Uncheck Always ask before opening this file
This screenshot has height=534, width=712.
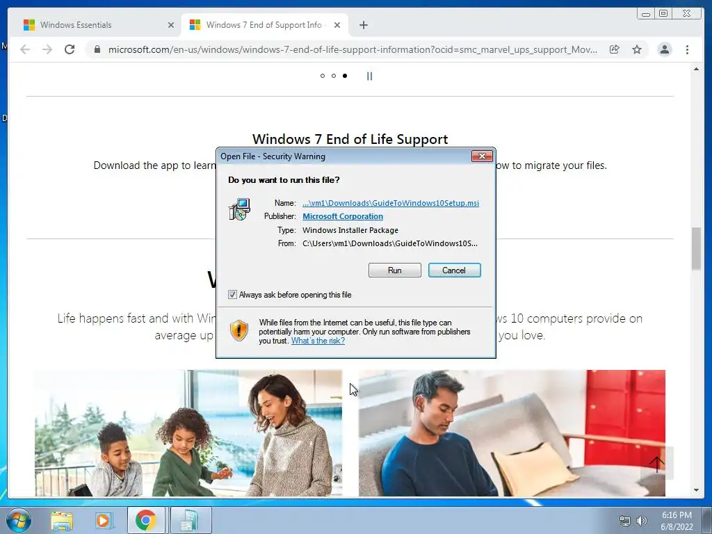click(x=232, y=294)
